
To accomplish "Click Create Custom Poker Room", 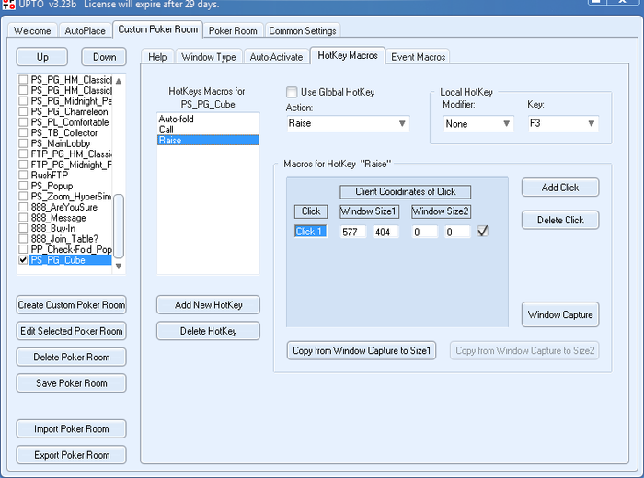I will coord(72,305).
